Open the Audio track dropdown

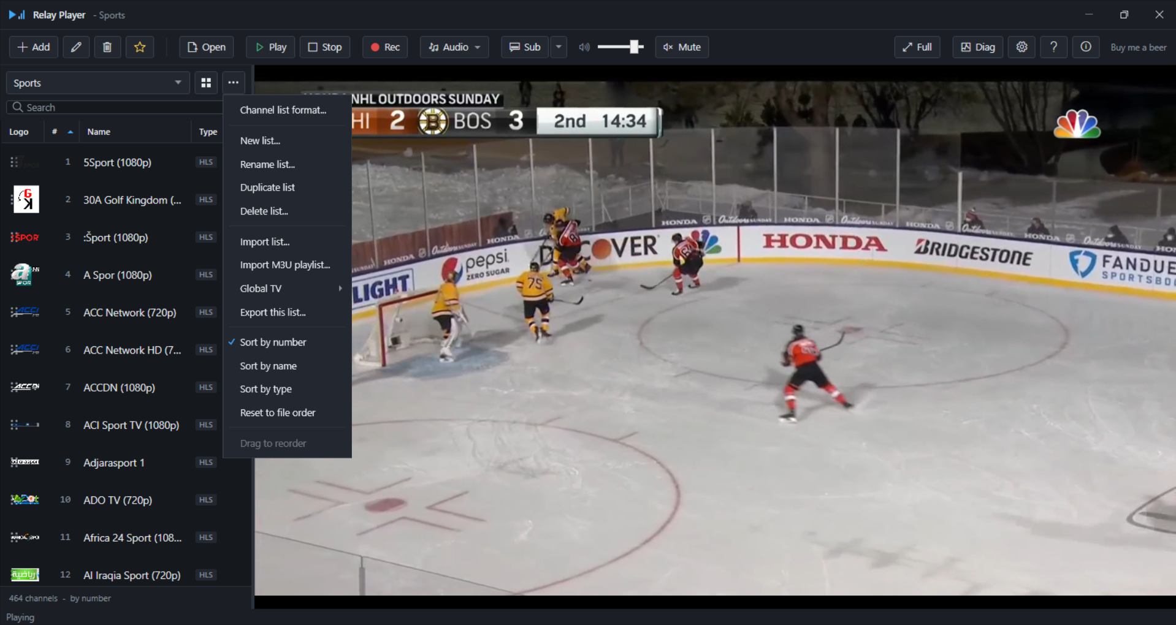click(454, 47)
